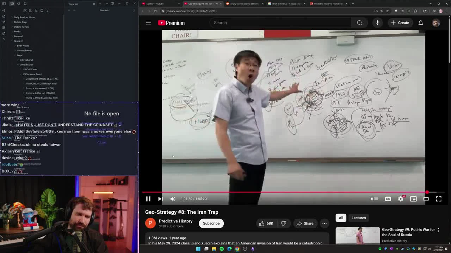The image size is (451, 253).
Task: Expand the Book Notes folder
Action: tap(23, 46)
